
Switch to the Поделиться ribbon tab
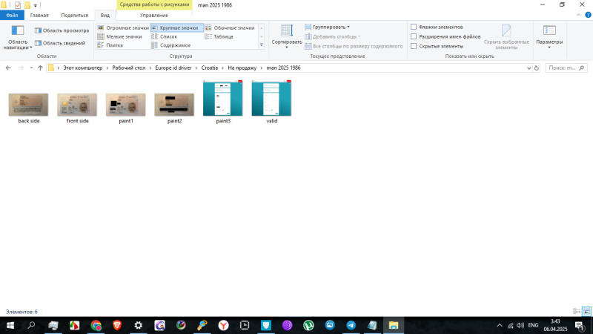(74, 15)
